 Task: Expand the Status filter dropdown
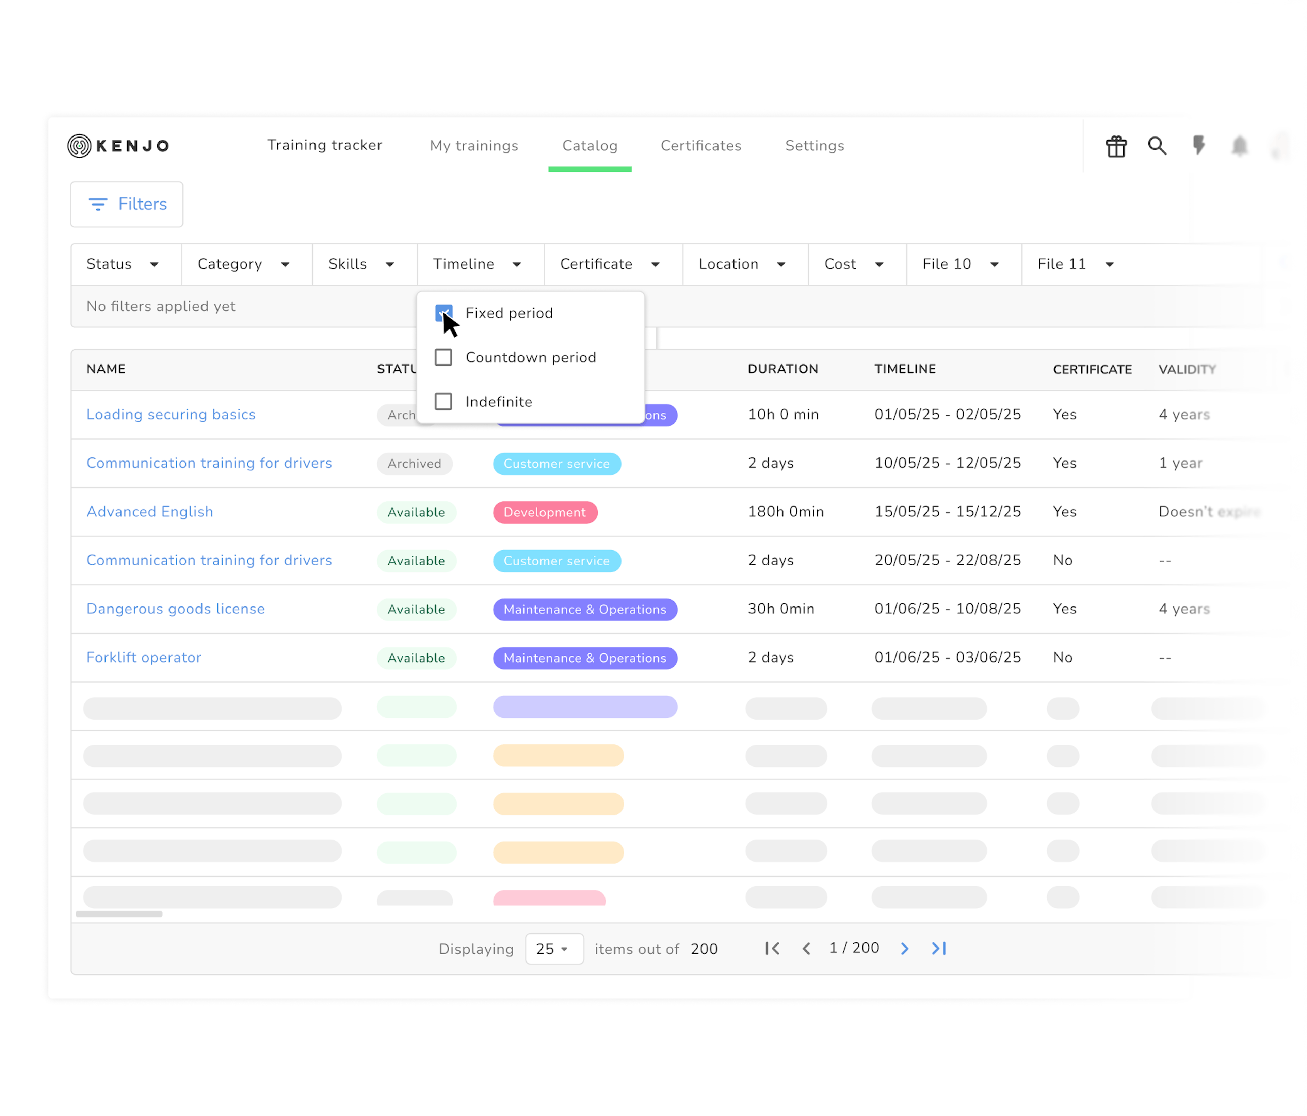coord(123,264)
